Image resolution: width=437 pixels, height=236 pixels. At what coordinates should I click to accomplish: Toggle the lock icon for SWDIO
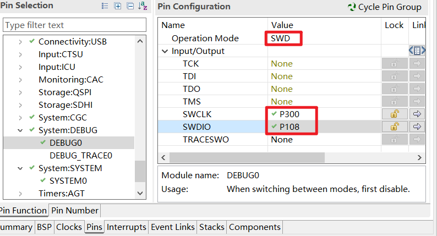point(395,127)
